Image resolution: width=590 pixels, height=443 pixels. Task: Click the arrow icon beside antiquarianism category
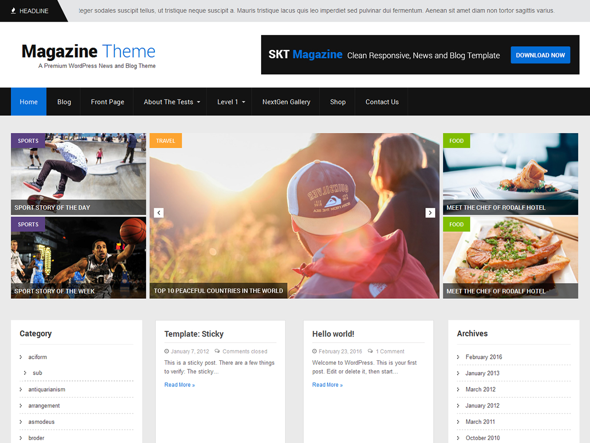[x=20, y=389]
